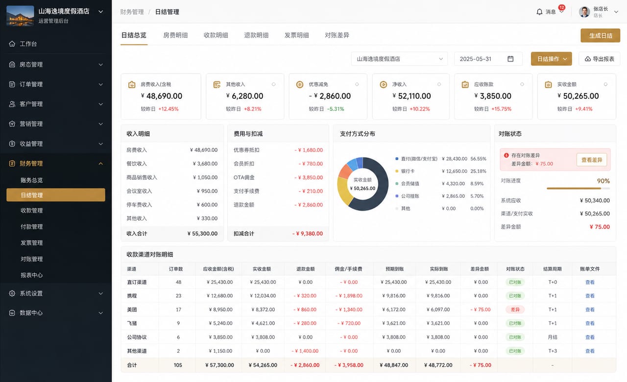Click the 系统设置 gear icon

click(12, 293)
